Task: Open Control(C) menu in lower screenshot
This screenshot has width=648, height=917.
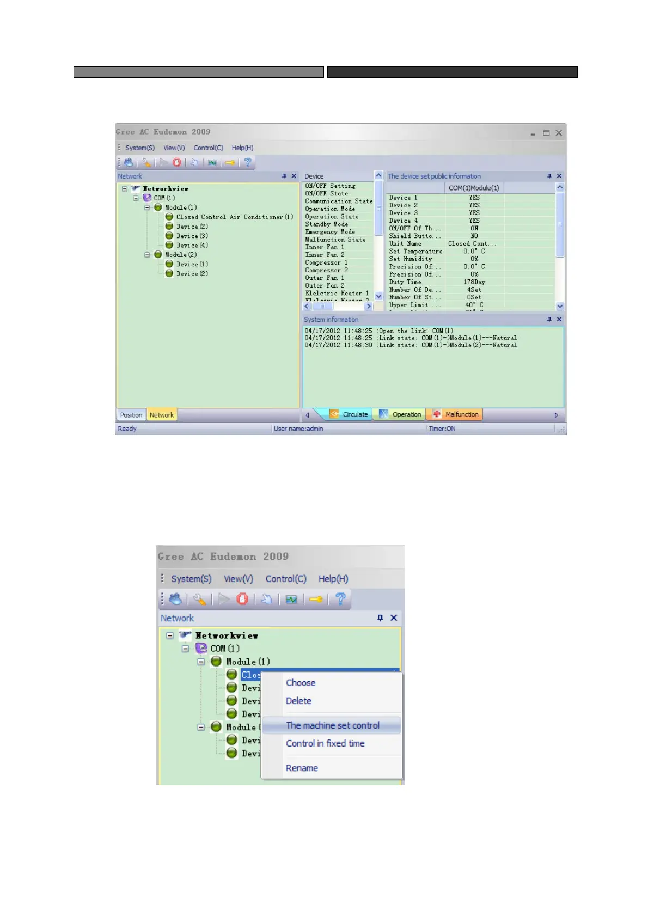Action: pos(286,579)
